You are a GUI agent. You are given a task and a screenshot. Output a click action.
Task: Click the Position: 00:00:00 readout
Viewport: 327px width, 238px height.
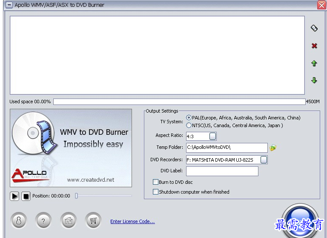tap(51, 196)
